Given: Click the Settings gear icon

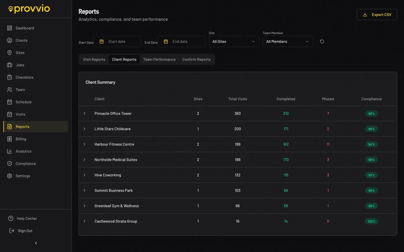Looking at the screenshot, I should 10,176.
